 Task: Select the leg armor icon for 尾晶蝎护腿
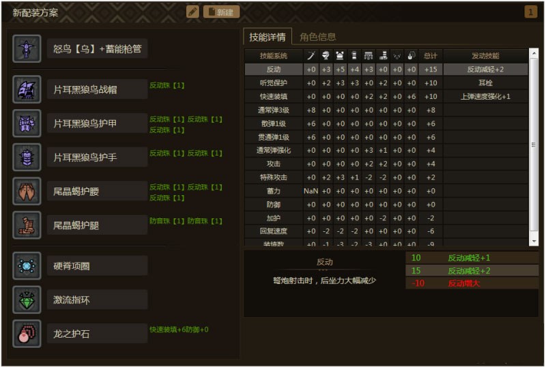pos(27,225)
